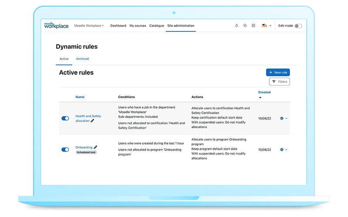Click the funnel icon in Filters button
Viewport: 348px width, 217px height.
point(274,82)
